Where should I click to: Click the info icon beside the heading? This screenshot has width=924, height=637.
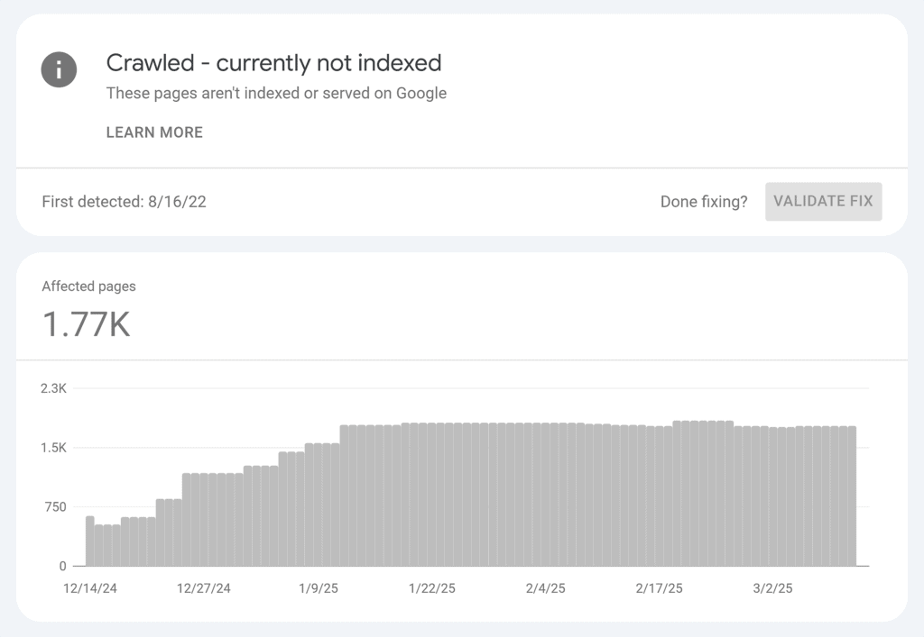pyautogui.click(x=59, y=70)
